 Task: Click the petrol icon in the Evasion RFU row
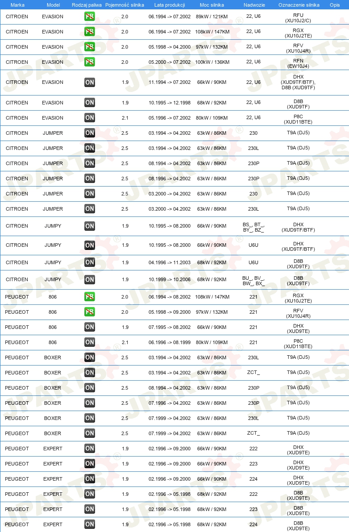click(90, 16)
